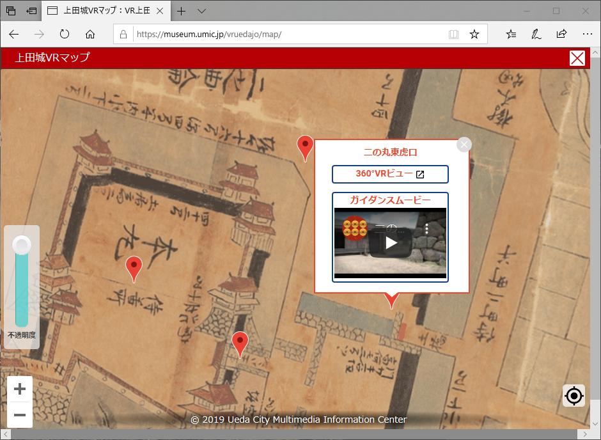Close the 二の丸東虎口 popup

tap(464, 145)
